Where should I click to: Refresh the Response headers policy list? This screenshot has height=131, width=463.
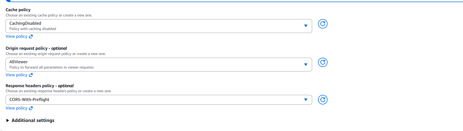coord(322,100)
